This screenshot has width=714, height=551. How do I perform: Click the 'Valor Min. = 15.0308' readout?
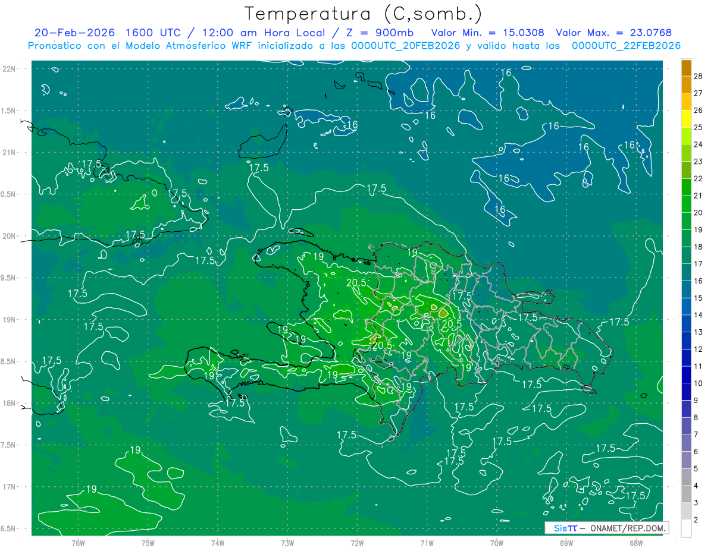click(x=487, y=33)
